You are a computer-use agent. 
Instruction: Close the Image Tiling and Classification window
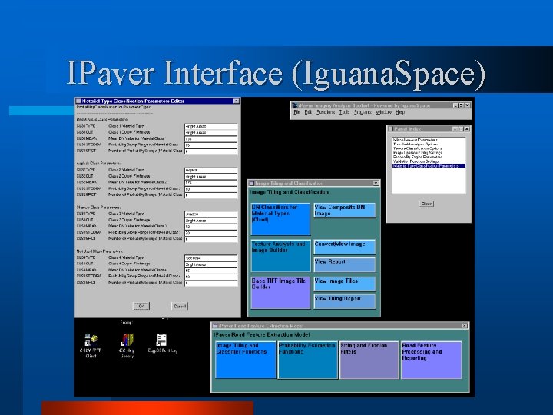coord(376,183)
